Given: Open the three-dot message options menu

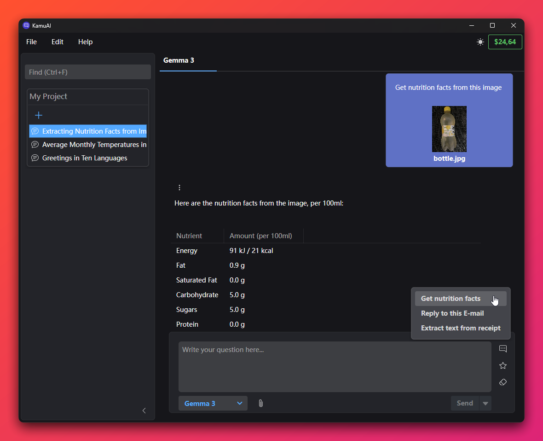Looking at the screenshot, I should pos(179,188).
